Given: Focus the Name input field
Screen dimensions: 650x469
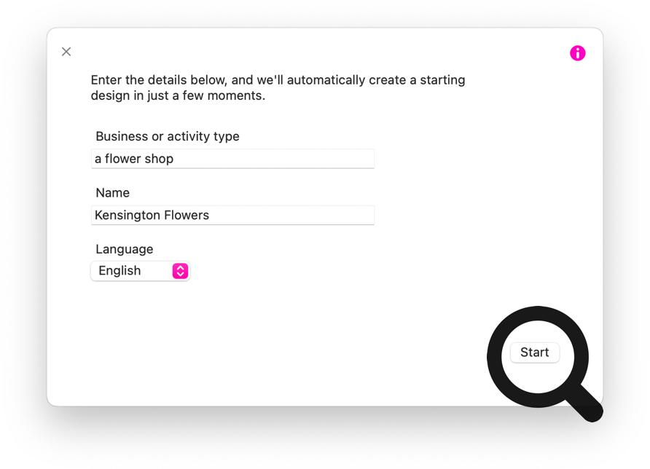Looking at the screenshot, I should [x=232, y=216].
